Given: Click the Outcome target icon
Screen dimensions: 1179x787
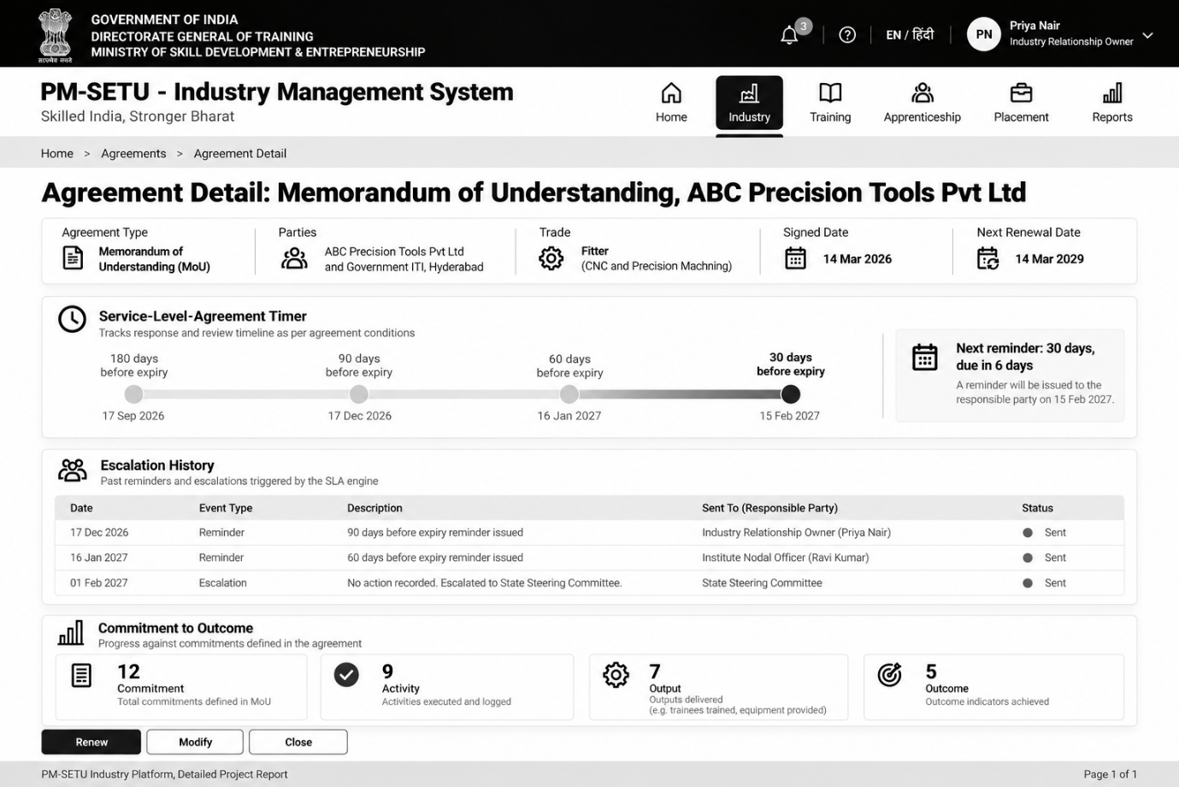Looking at the screenshot, I should [889, 675].
